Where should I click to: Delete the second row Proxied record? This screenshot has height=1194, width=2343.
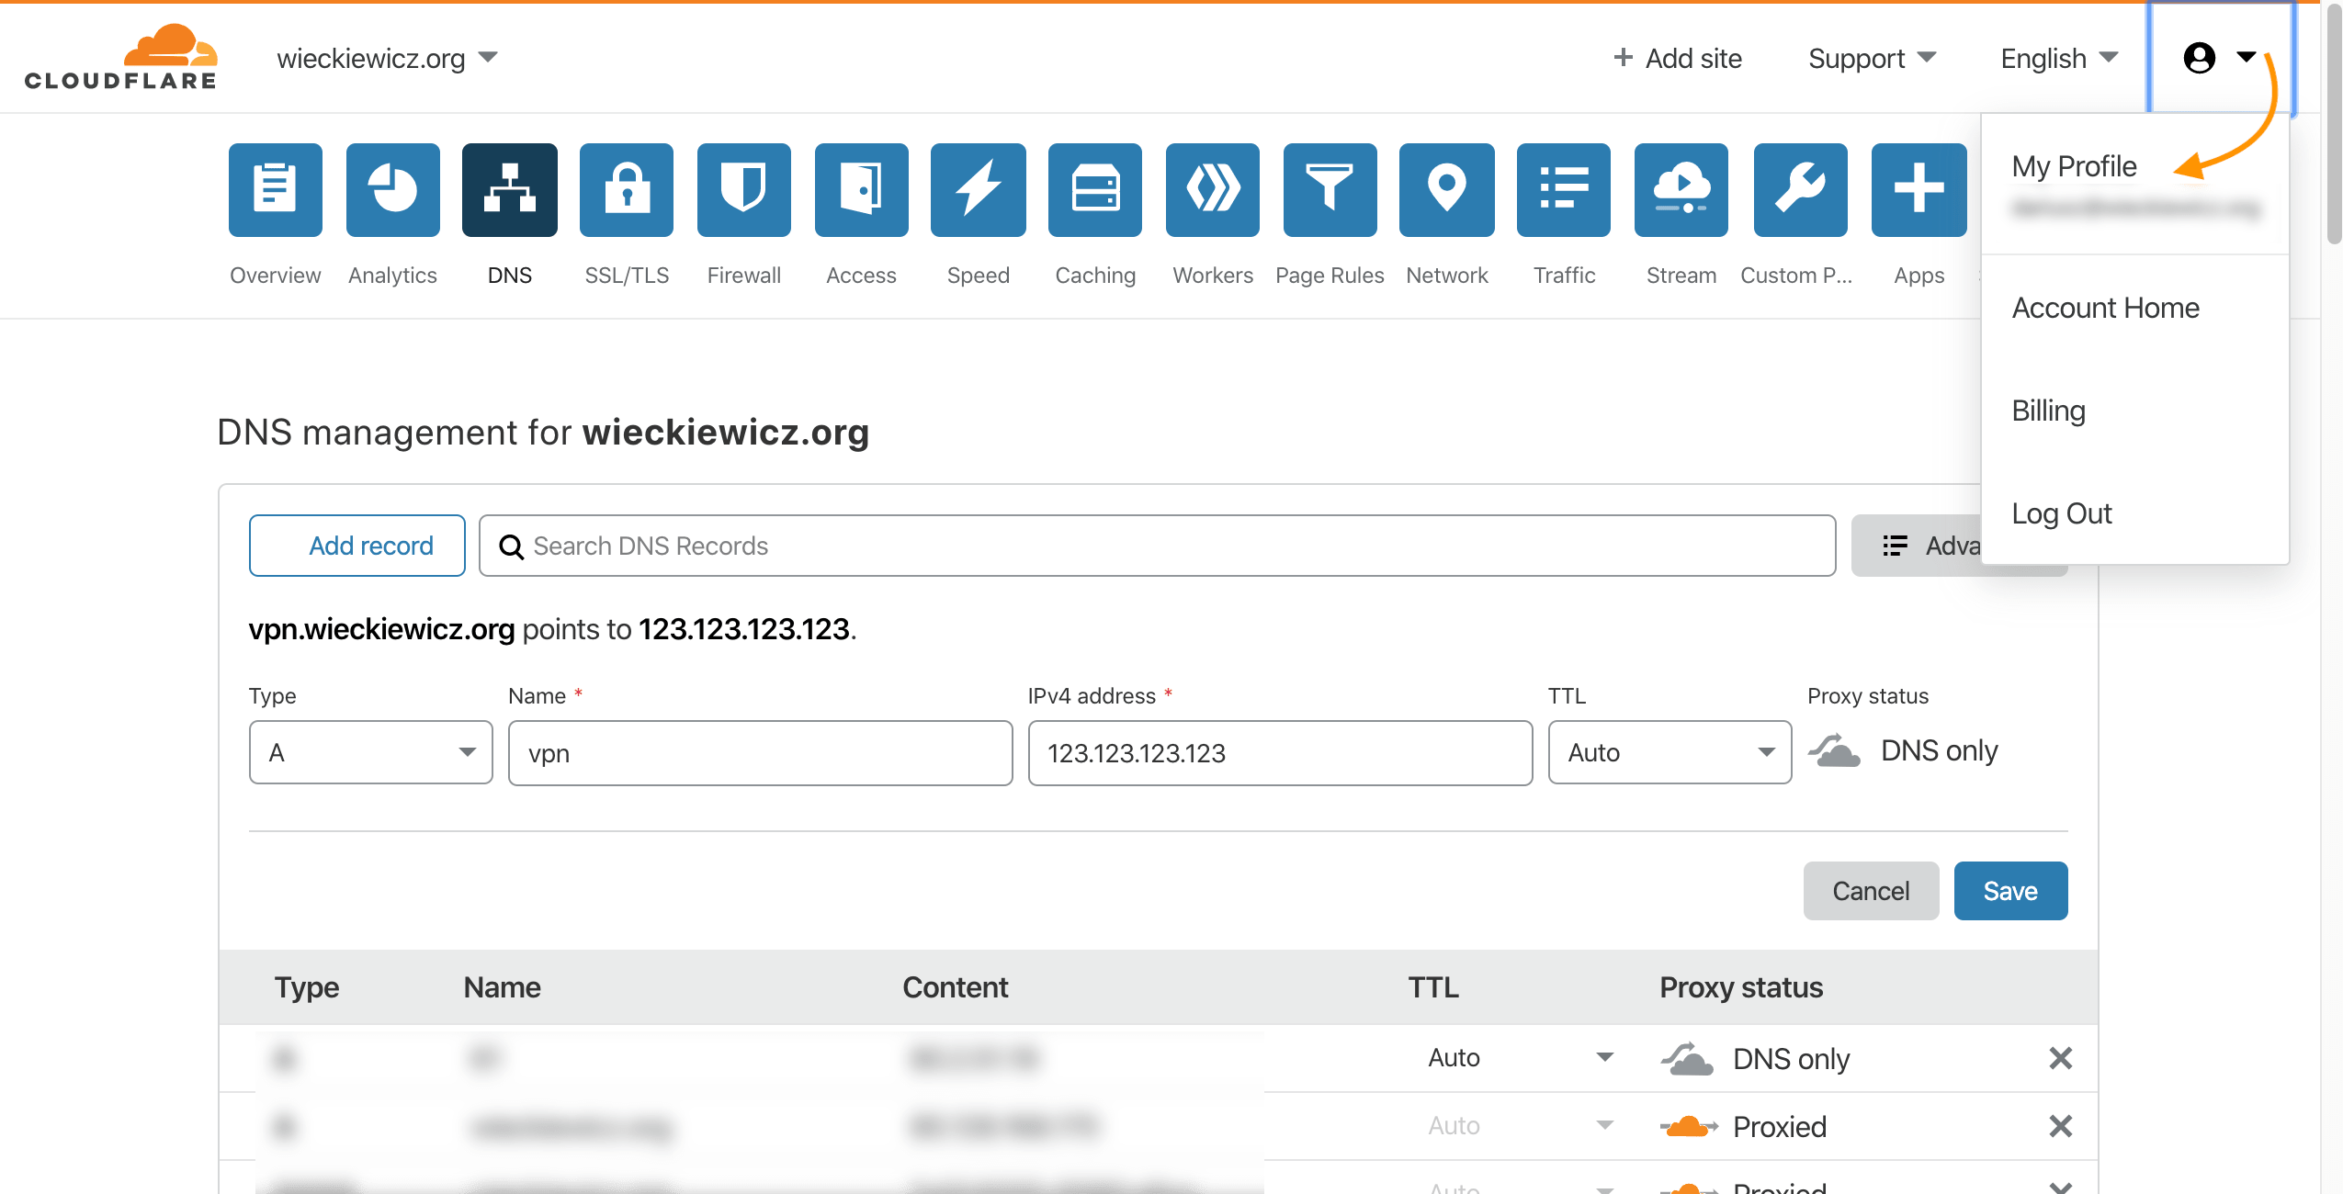[x=2060, y=1126]
